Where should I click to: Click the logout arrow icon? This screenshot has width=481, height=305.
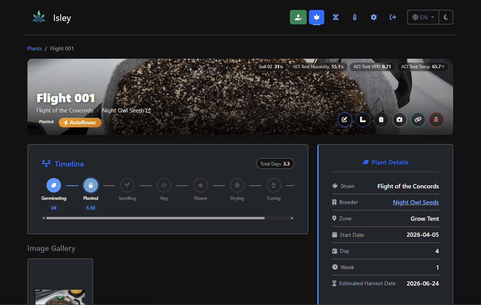point(393,17)
